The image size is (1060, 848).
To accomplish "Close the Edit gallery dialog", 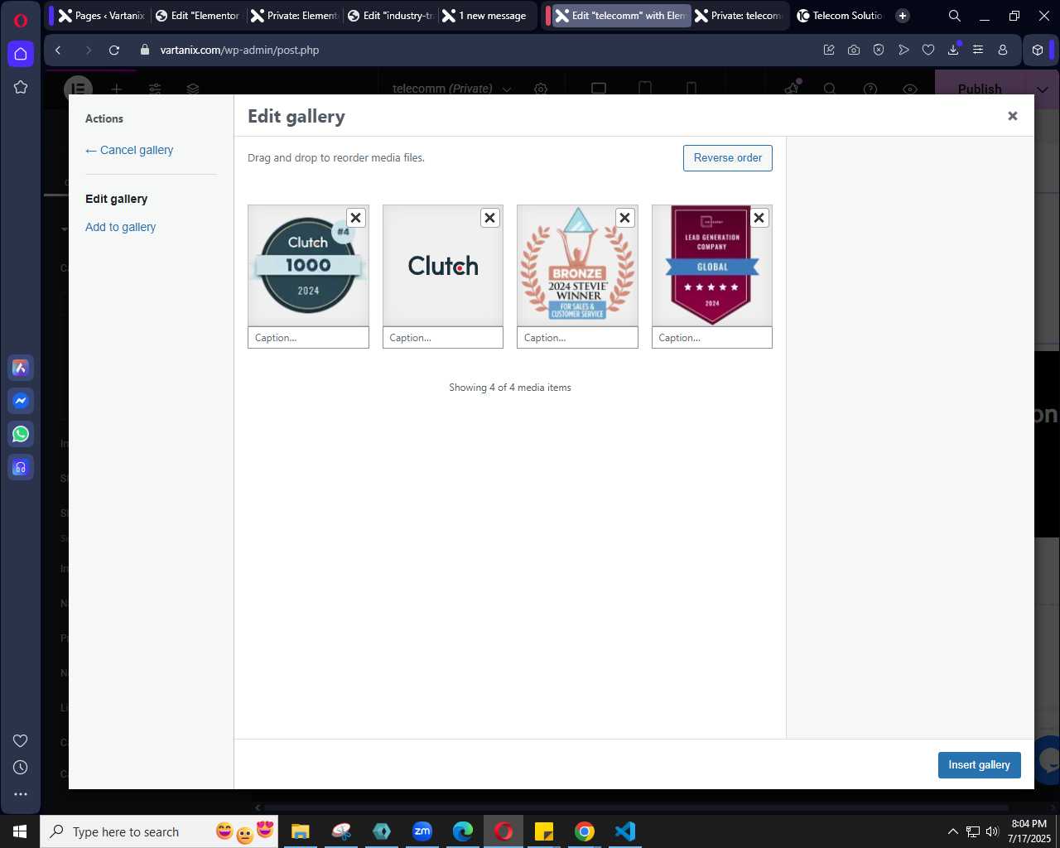I will 1012,116.
